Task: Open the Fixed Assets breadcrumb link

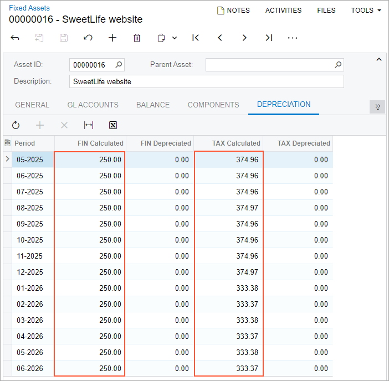Action: [x=29, y=8]
